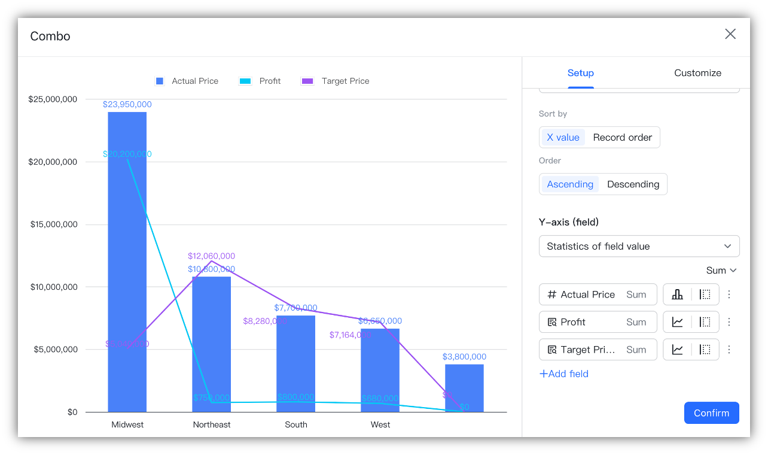Open the three-dot menu for Actual Price
768x455 pixels.
point(729,294)
